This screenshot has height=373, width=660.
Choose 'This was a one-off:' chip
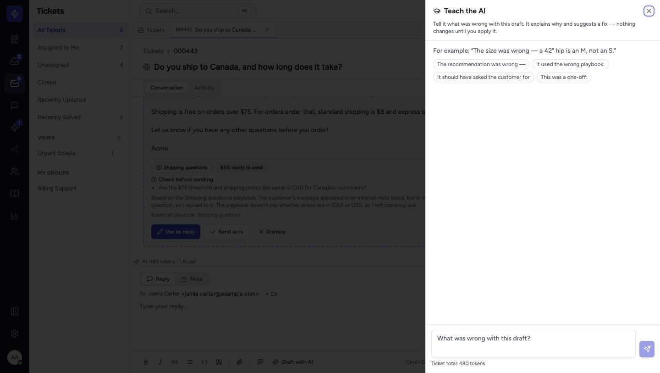564,77
